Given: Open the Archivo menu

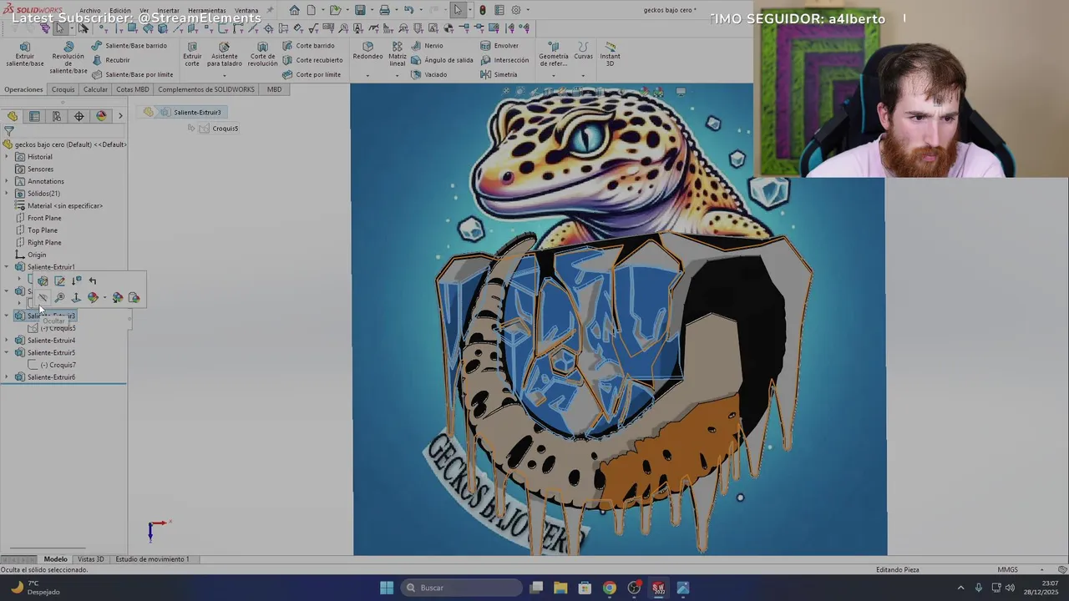Looking at the screenshot, I should tap(89, 11).
